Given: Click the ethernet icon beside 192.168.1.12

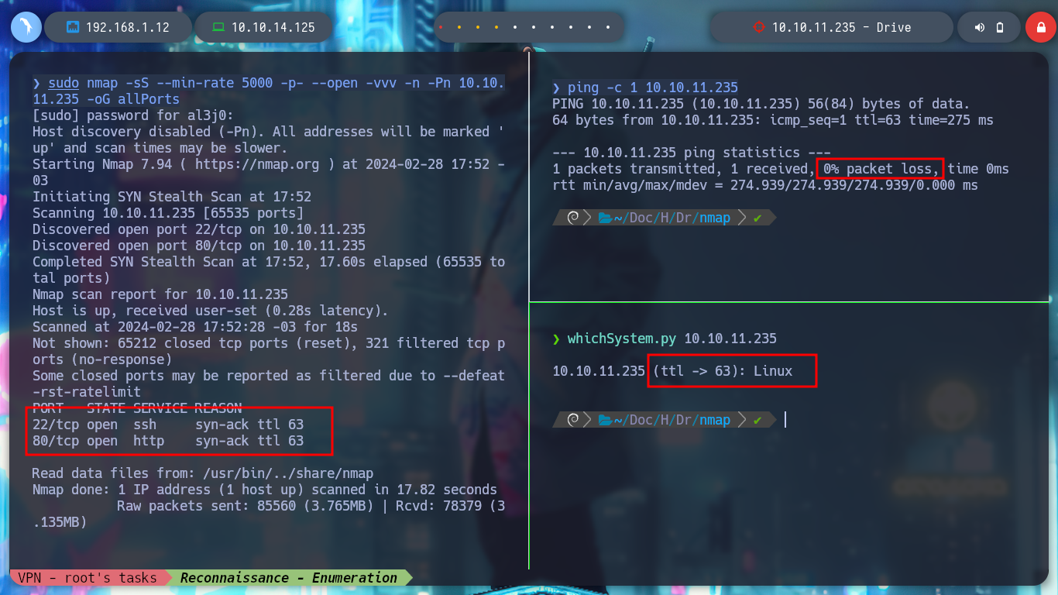Looking at the screenshot, I should [73, 27].
